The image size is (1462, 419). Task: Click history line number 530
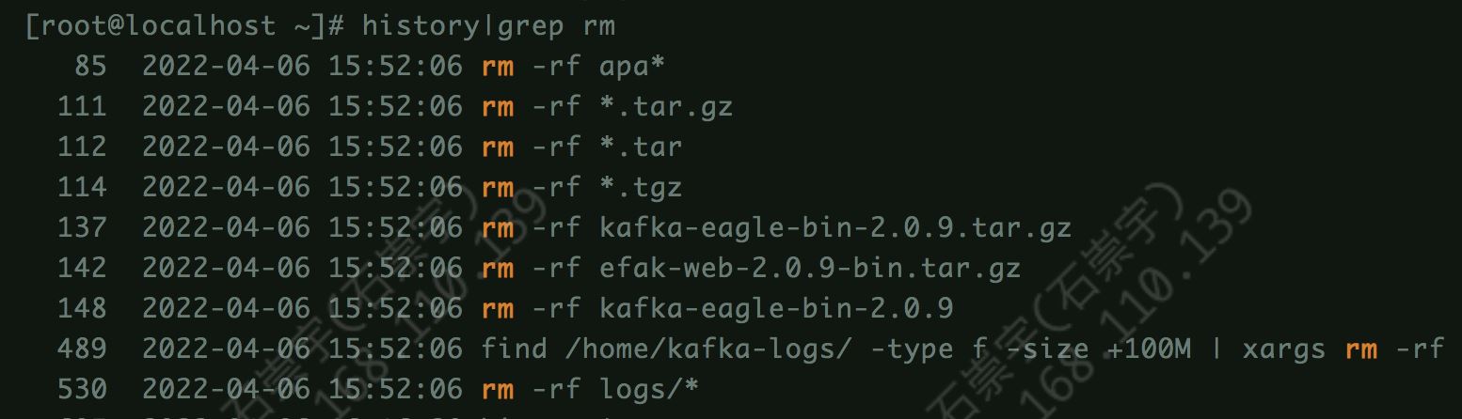(82, 389)
